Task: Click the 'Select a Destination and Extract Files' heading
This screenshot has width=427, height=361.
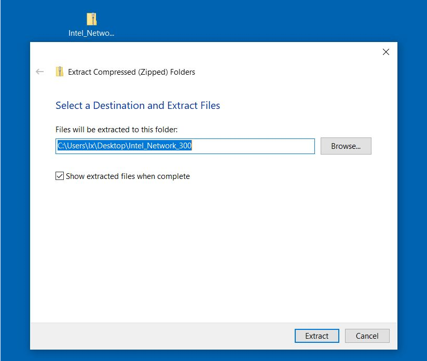Action: (137, 105)
